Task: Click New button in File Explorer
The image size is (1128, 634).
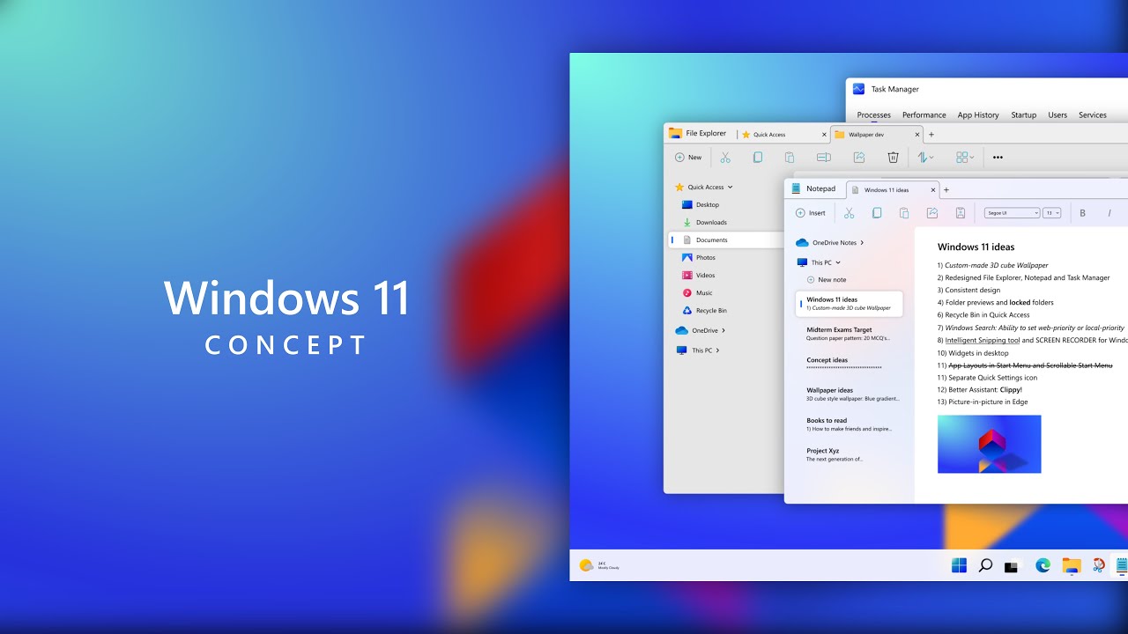Action: coord(688,158)
